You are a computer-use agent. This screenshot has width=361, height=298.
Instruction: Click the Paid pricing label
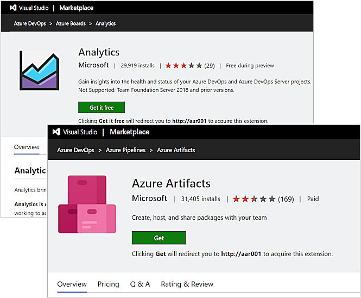[x=313, y=199]
